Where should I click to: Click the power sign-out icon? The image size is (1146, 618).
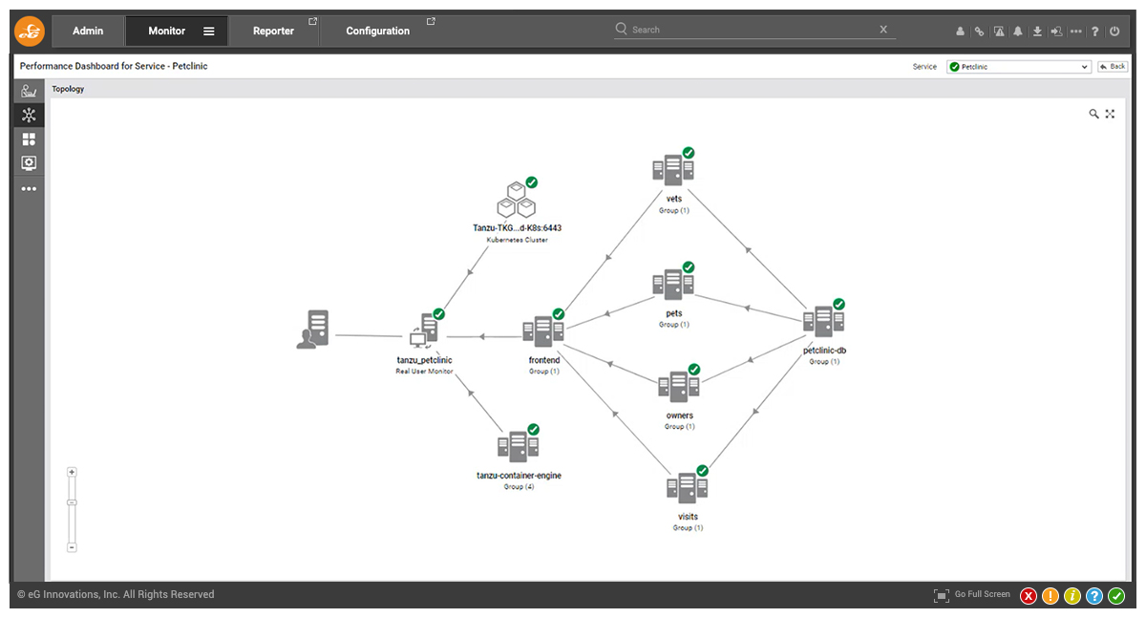tap(1114, 32)
